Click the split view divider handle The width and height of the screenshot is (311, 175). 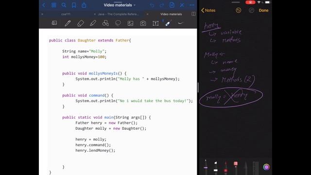[198, 87]
